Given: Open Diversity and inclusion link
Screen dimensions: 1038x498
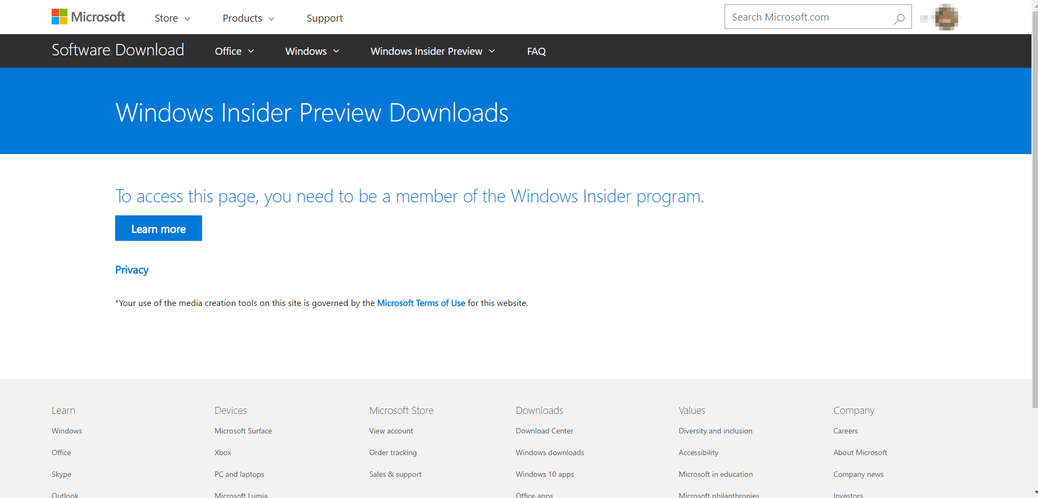Looking at the screenshot, I should (715, 431).
